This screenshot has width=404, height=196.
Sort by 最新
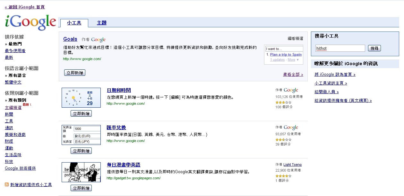[9, 57]
